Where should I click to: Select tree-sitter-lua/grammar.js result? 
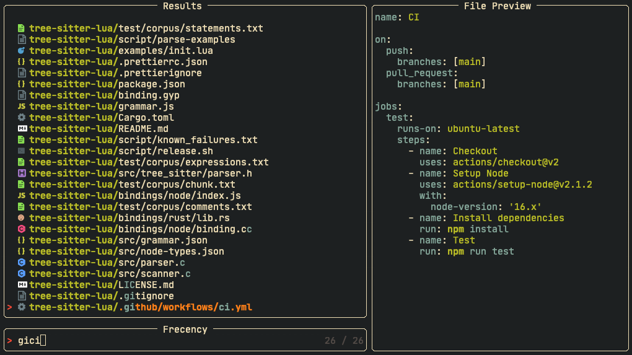[102, 107]
